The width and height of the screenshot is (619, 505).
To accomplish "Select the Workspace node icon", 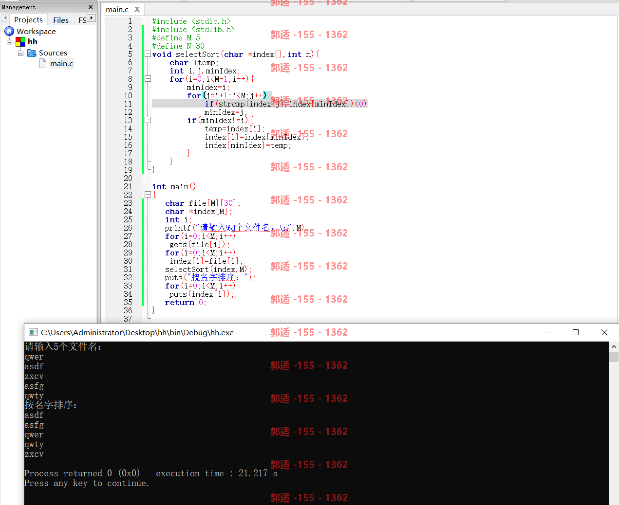I will (9, 31).
